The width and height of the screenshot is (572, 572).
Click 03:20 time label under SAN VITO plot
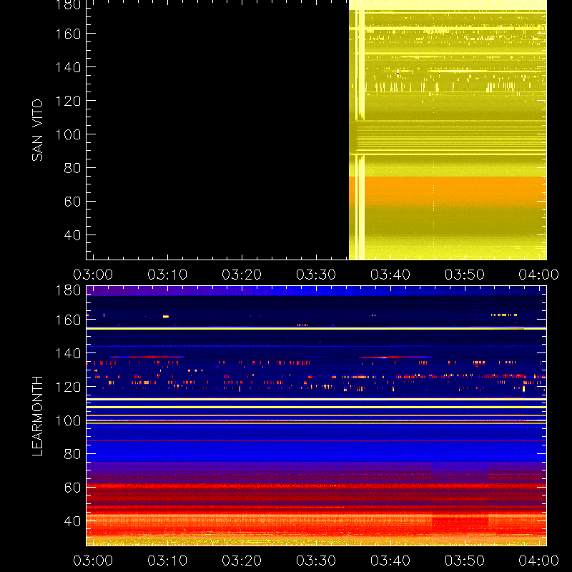(x=242, y=275)
